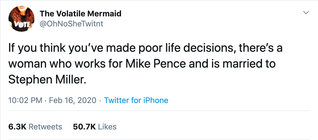Image resolution: width=318 pixels, height=140 pixels.
Task: View the 6.3K retweet count number
Action: 17,127
